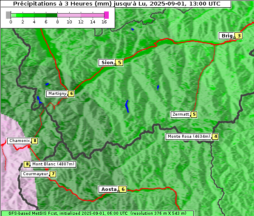Click Mont Blanc's yellow value box 8
This screenshot has width=254, height=216.
tap(27, 164)
